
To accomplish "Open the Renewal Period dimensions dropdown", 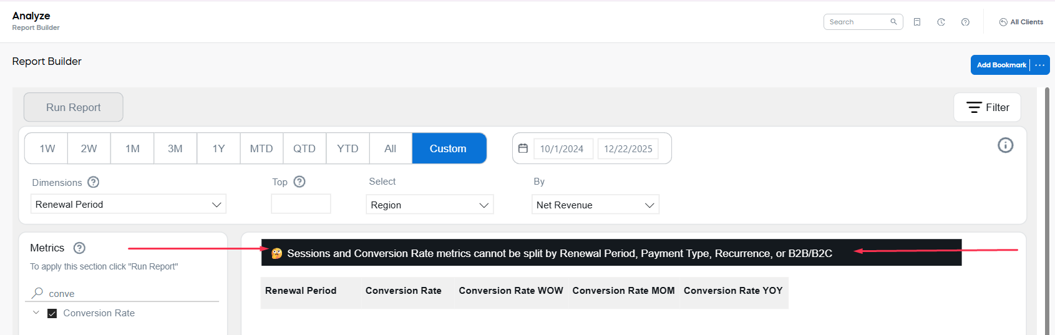I will point(129,204).
